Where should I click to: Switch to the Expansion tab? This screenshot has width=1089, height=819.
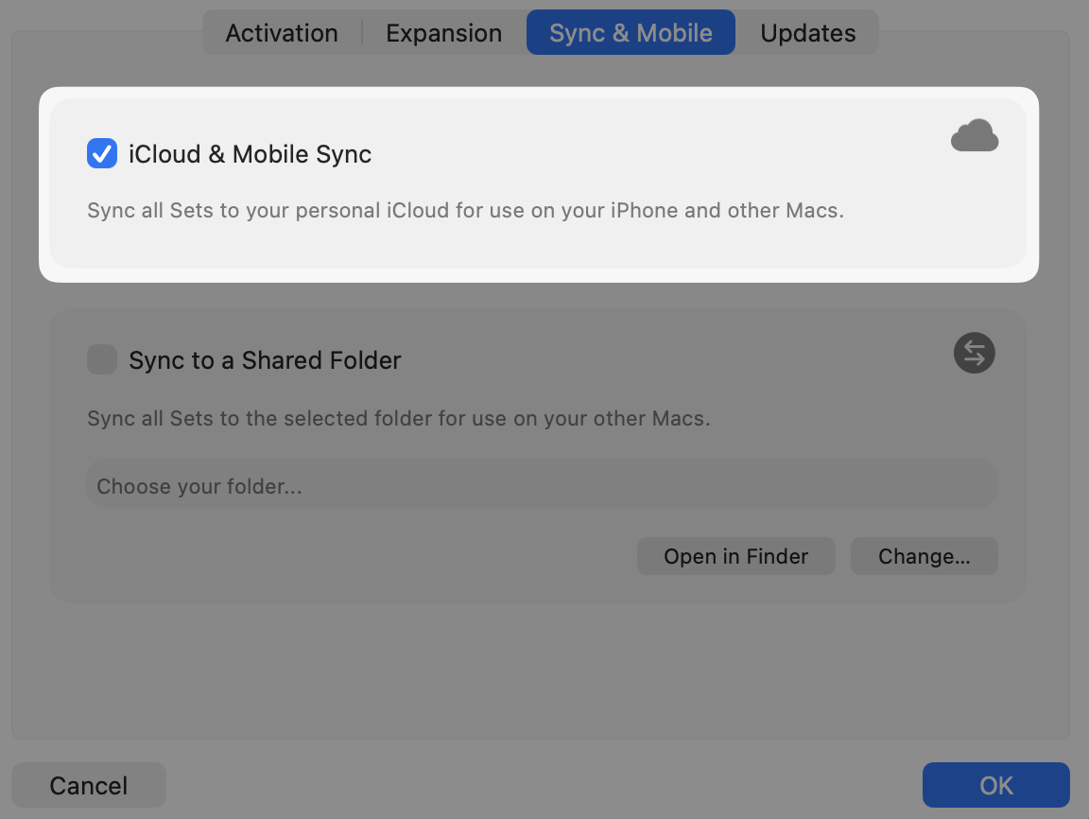[x=443, y=33]
